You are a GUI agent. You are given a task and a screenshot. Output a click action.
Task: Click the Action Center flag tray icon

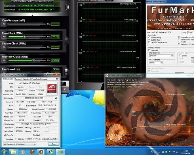coord(170,152)
